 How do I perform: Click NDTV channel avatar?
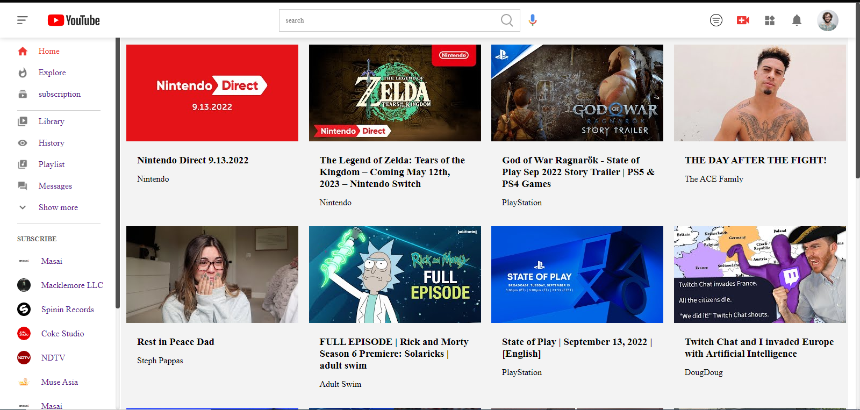click(24, 357)
